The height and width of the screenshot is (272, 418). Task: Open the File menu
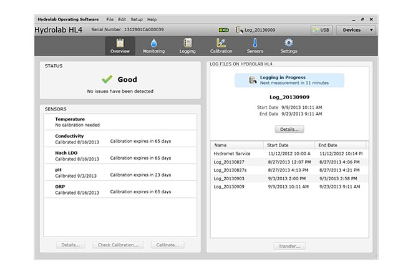[x=110, y=20]
